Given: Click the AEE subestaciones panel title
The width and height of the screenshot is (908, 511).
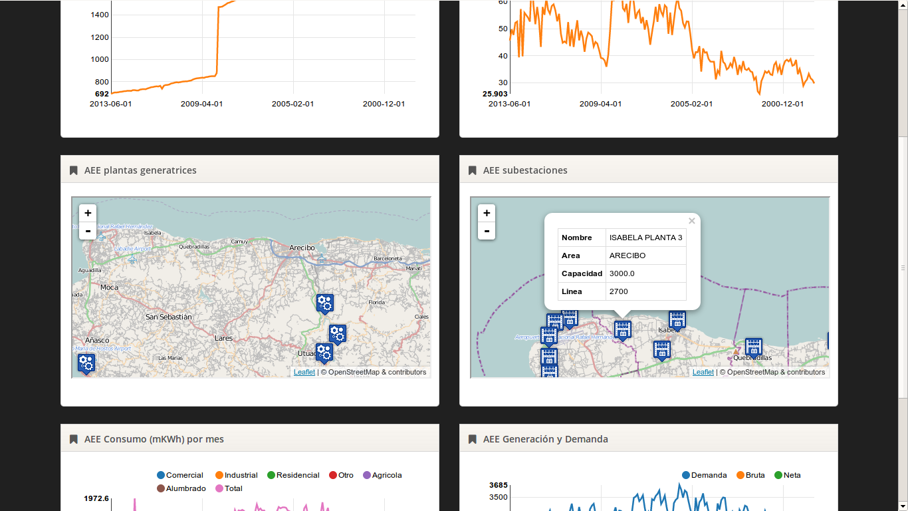Looking at the screenshot, I should [525, 170].
